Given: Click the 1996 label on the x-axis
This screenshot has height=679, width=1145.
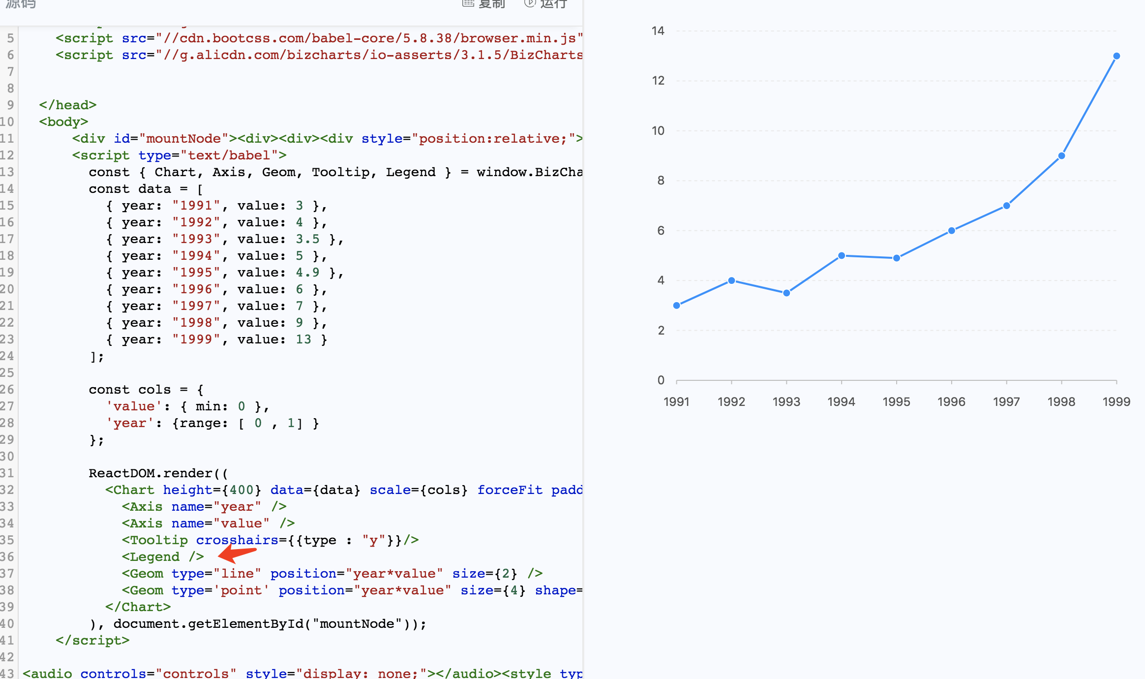Looking at the screenshot, I should point(951,401).
